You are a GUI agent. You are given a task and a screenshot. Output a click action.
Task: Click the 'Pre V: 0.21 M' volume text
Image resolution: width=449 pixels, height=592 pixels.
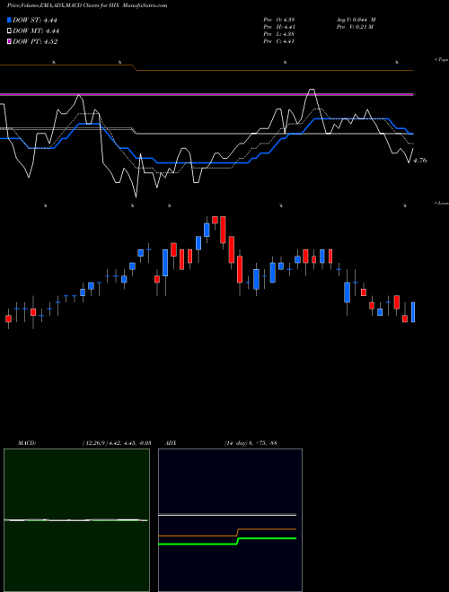point(355,27)
